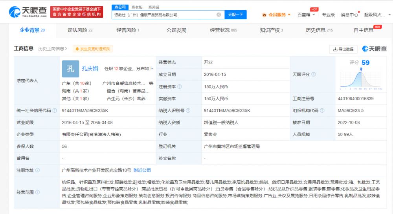Open 合生元（长沙）营养 company link
The width and height of the screenshot is (393, 214).
128,99
